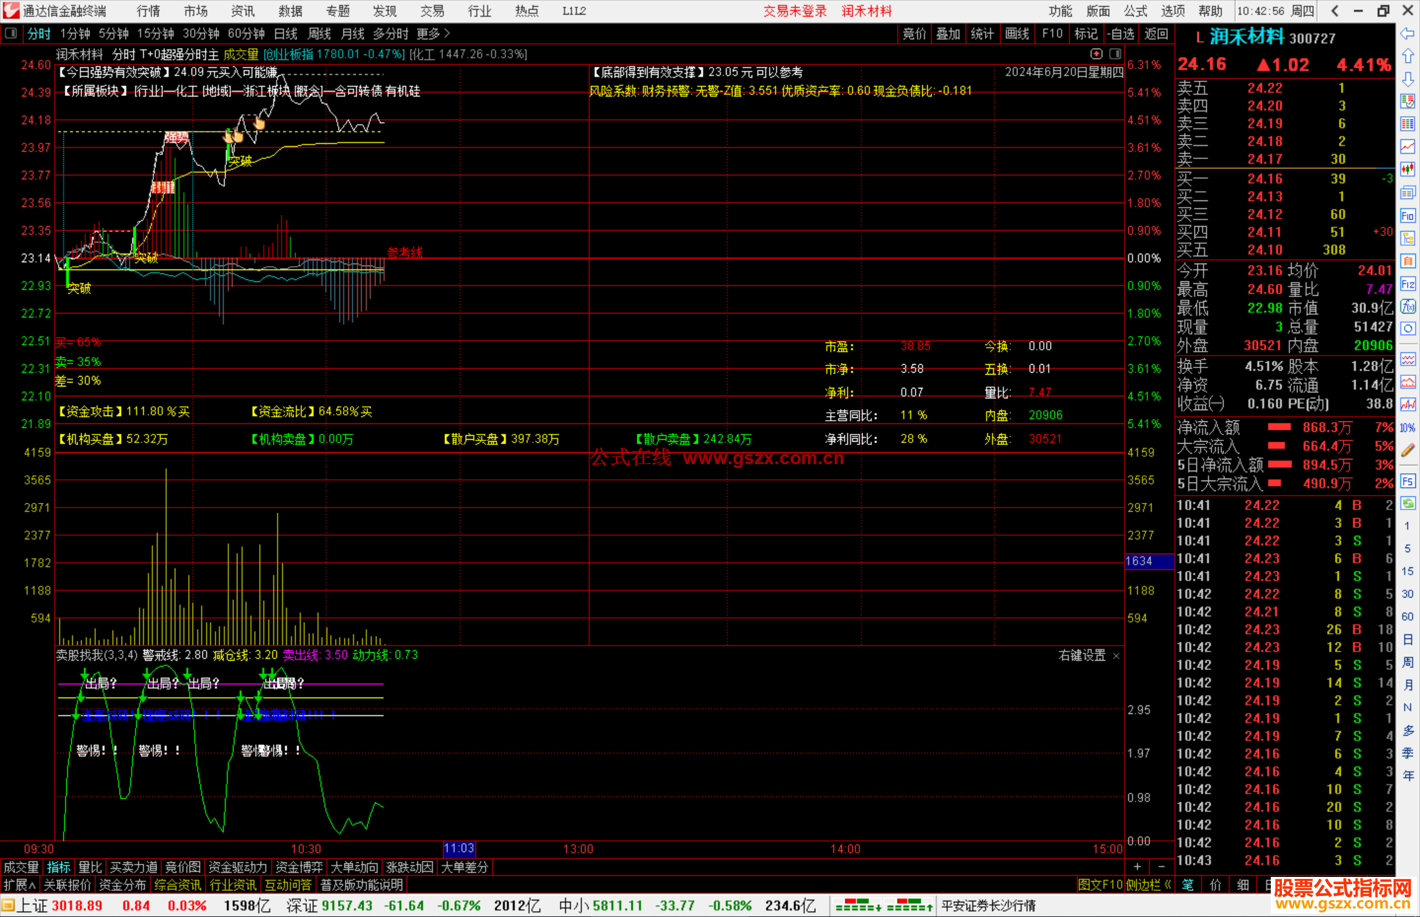Toggle the panel icon left of 分时

[11, 34]
